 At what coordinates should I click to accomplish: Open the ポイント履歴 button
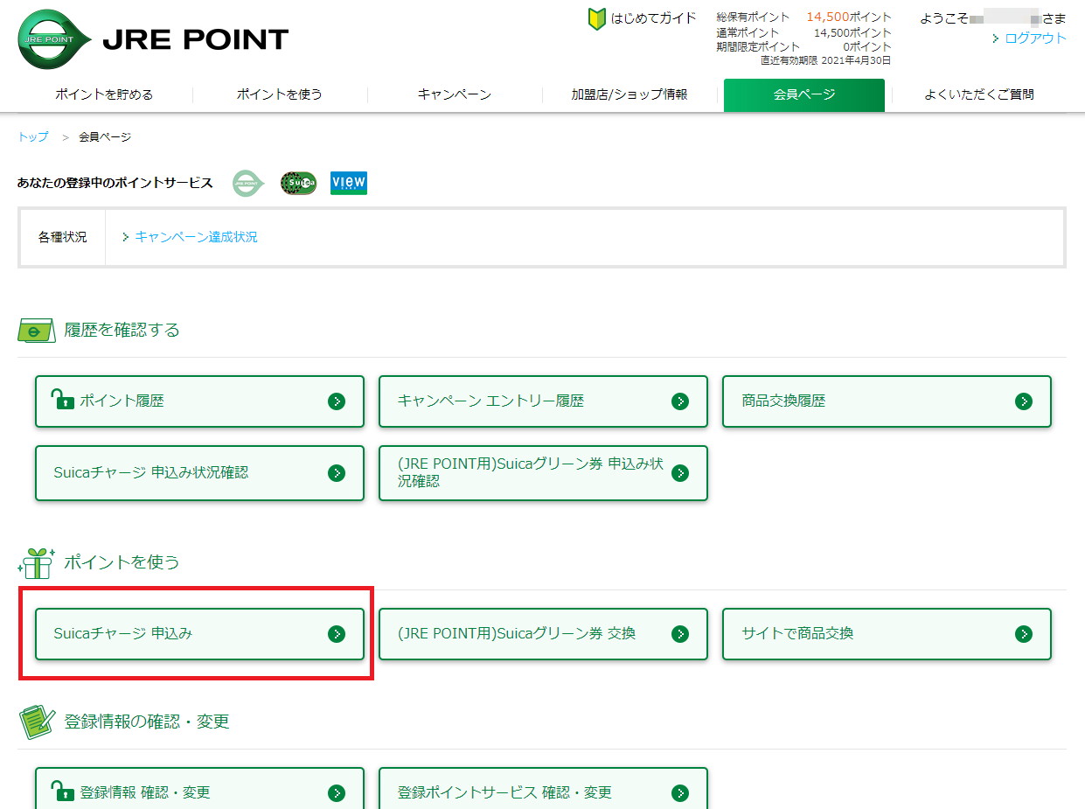point(199,401)
